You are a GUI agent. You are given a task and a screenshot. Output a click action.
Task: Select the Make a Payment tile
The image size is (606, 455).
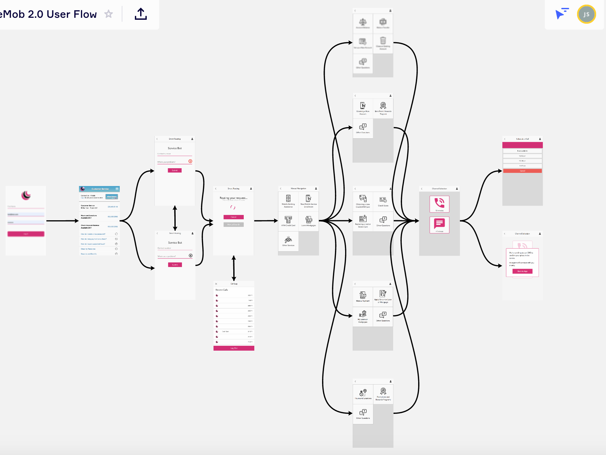[363, 297]
